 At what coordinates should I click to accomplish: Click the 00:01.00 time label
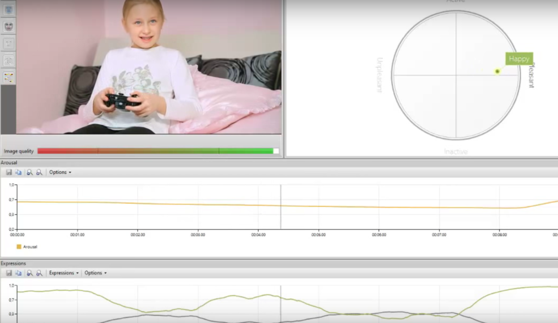(x=77, y=235)
